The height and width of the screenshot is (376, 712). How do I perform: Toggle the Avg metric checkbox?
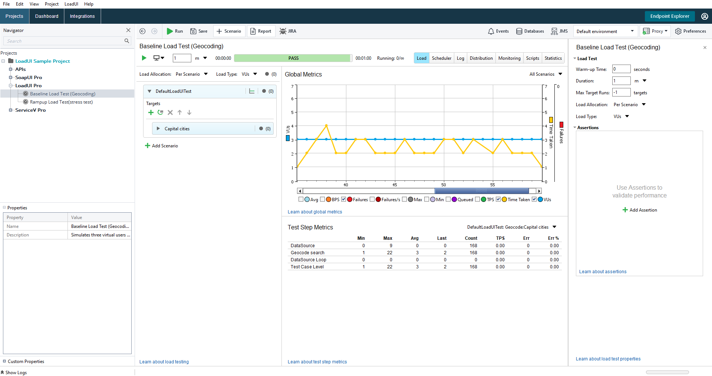(301, 199)
